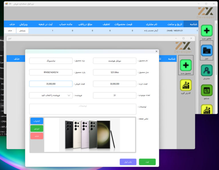Click the new product (محصول جدید) plus icon

pyautogui.click(x=186, y=65)
